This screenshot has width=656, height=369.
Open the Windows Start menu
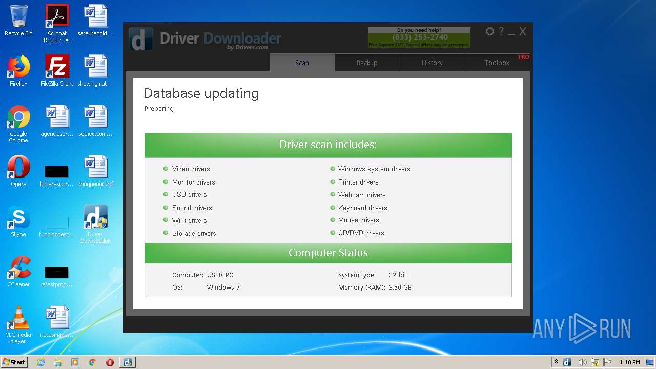click(x=14, y=362)
